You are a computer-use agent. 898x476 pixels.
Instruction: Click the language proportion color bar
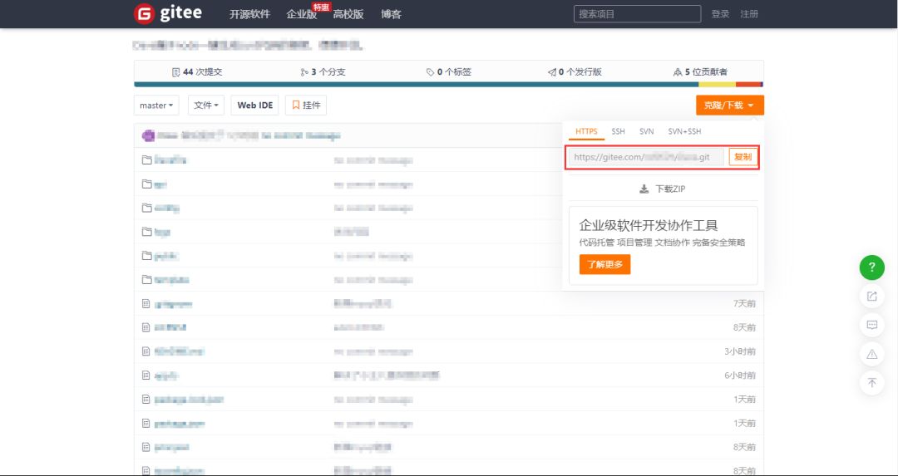pos(448,85)
